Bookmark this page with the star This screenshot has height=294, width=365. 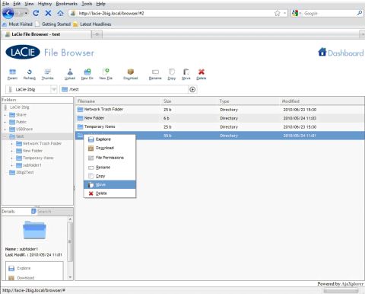click(278, 13)
